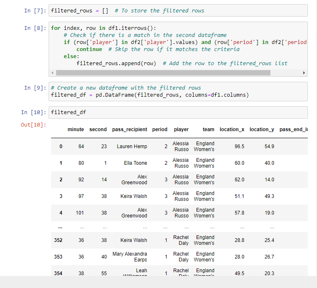Click row index 4 in the dataframe
The height and width of the screenshot is (288, 317).
[x=61, y=213]
